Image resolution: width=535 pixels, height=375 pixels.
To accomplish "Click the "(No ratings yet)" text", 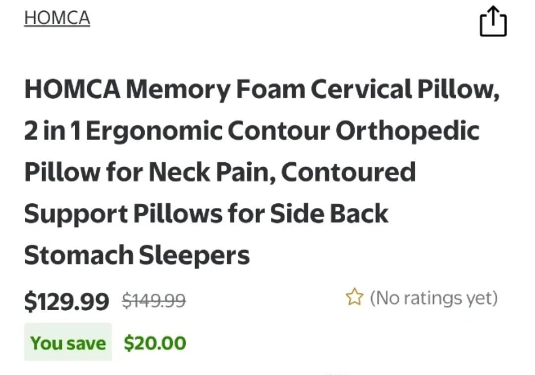I will (433, 298).
